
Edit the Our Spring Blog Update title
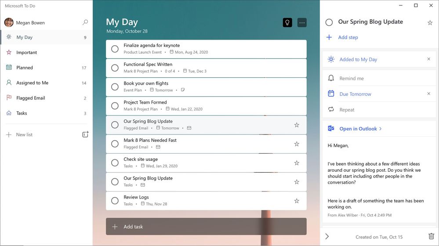370,22
